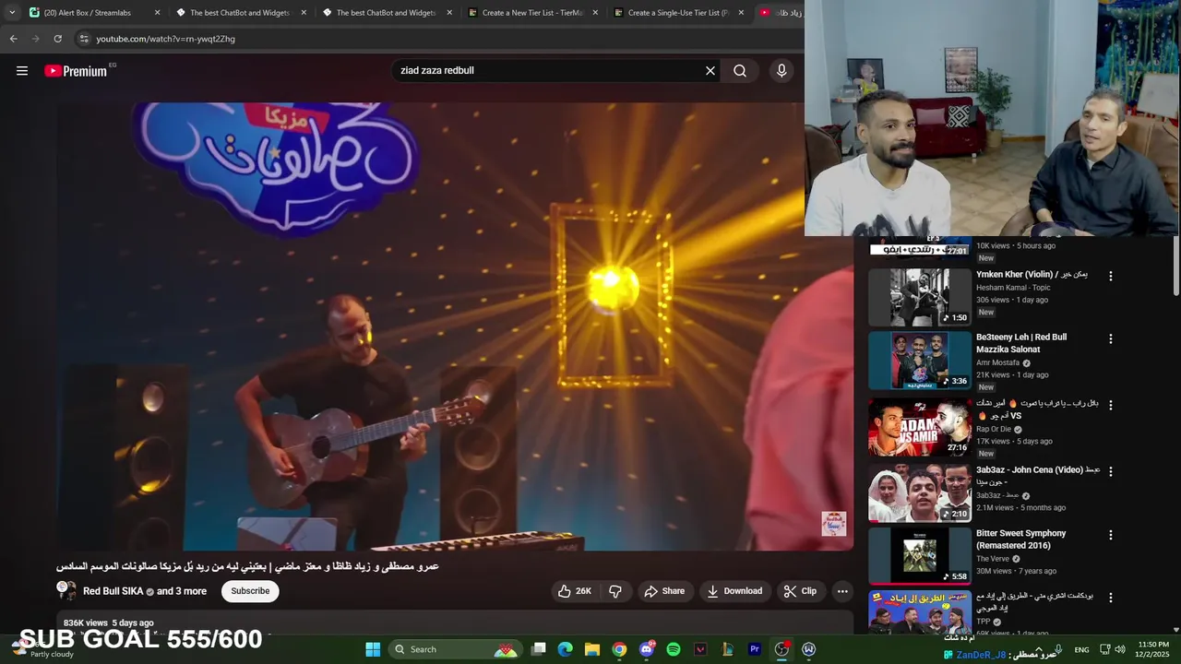Viewport: 1181px width, 664px height.
Task: Open options menu for Adam VS Samir video
Action: coord(1111,405)
